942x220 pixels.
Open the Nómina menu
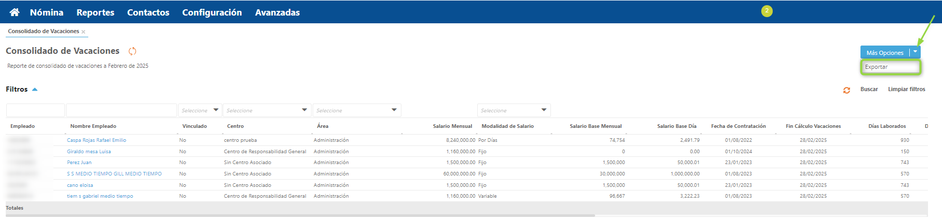click(x=47, y=12)
